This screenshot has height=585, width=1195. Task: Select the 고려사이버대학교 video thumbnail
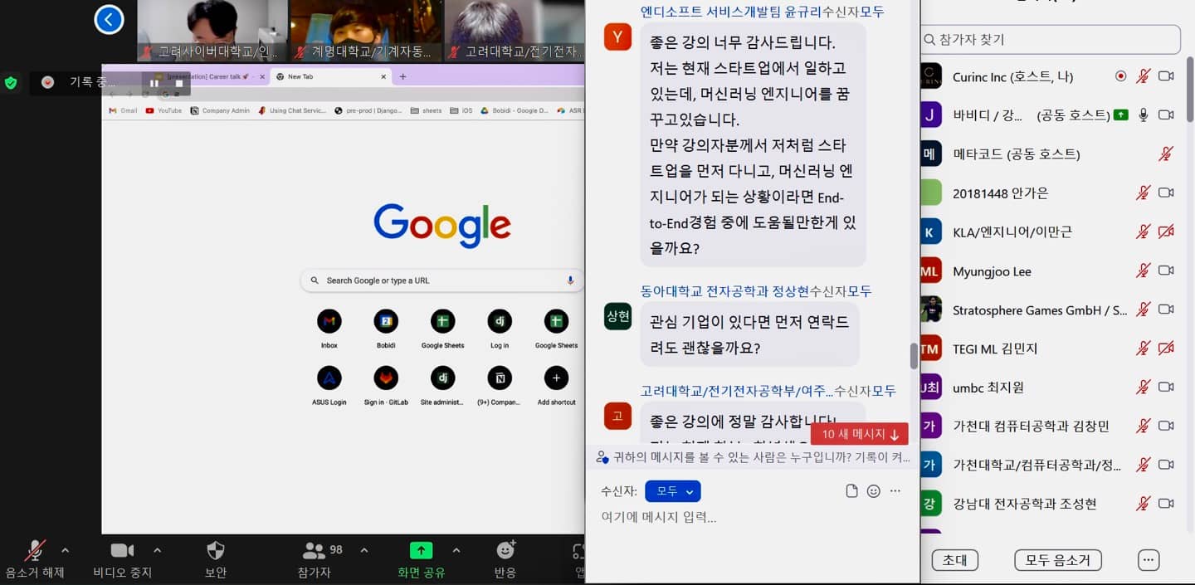point(212,31)
